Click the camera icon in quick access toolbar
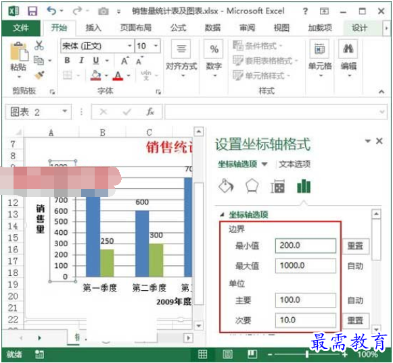This screenshot has width=393, height=363. click(103, 11)
